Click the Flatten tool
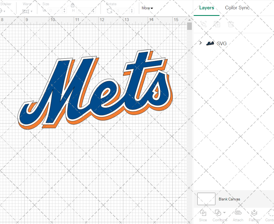 [254, 216]
